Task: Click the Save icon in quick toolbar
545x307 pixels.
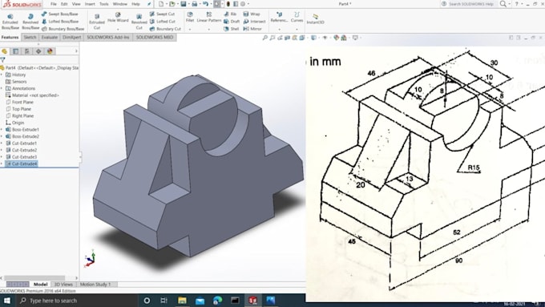Action: (184, 4)
